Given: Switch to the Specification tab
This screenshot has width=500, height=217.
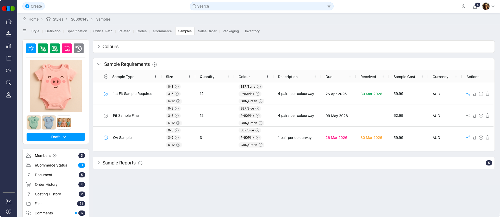Looking at the screenshot, I should pyautogui.click(x=77, y=31).
